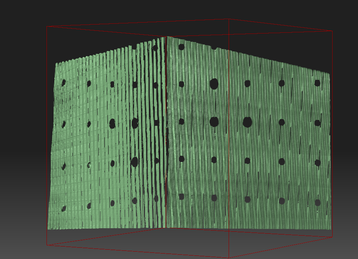
Task: Click the topmost hole beside the seam on right face
Action: tap(181, 47)
